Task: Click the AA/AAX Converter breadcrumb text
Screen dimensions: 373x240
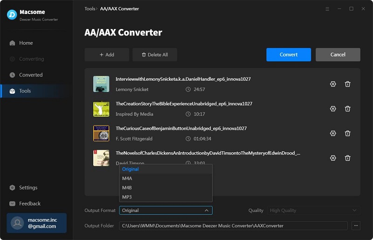Action: point(119,9)
